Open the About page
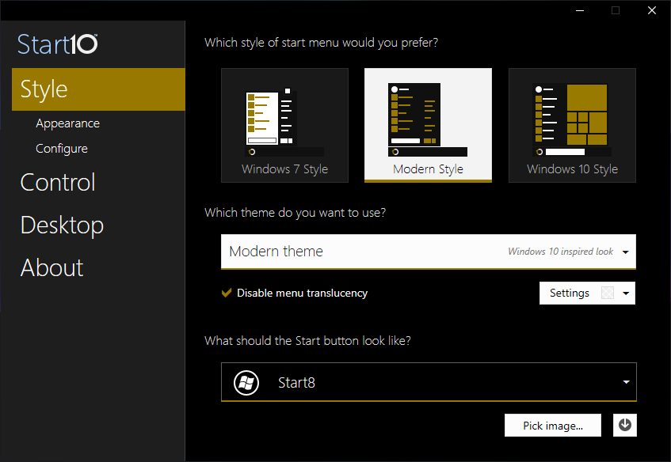The width and height of the screenshot is (671, 462). click(x=51, y=268)
